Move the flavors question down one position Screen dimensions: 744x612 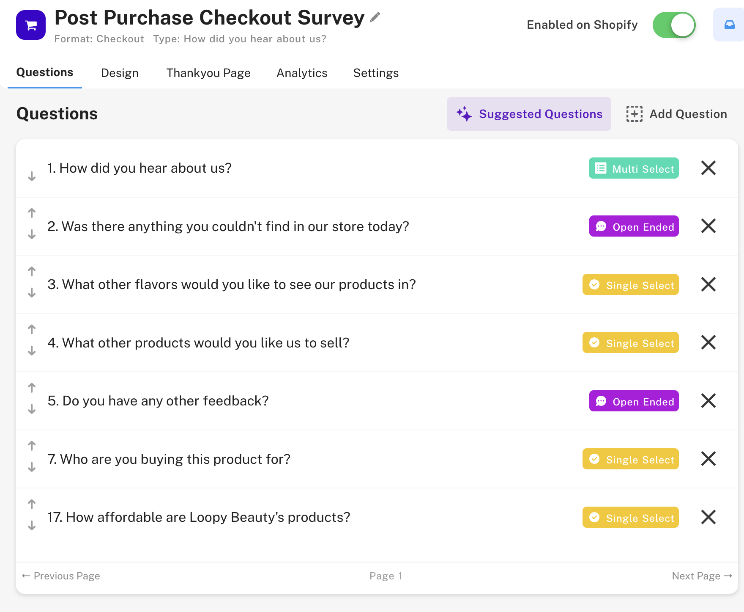(32, 293)
